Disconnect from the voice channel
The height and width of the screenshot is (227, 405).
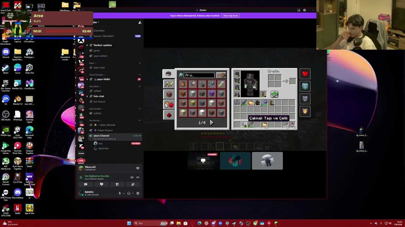(x=138, y=177)
